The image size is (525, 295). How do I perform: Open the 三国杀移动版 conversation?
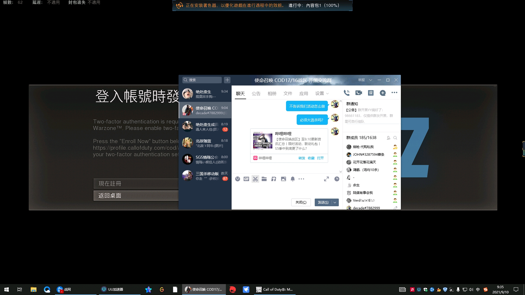click(205, 176)
